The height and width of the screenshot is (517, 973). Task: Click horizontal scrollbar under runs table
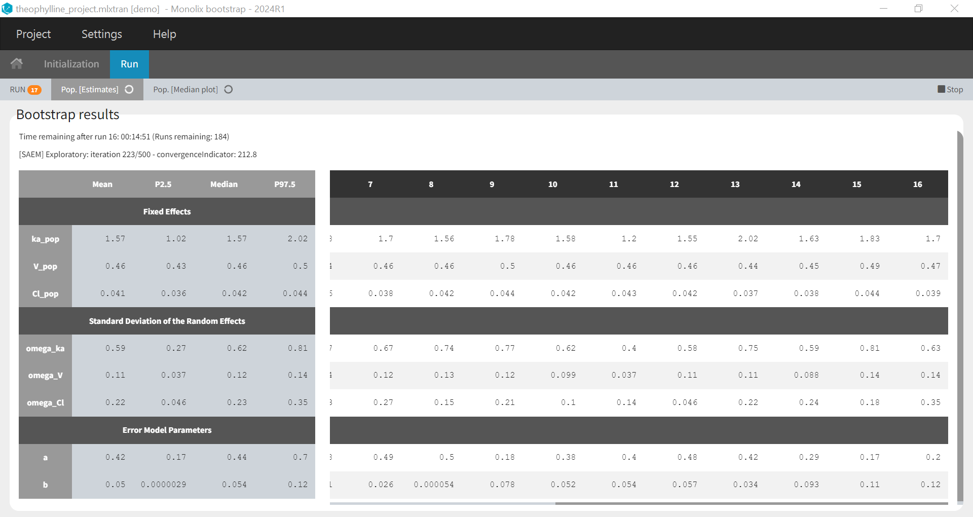pyautogui.click(x=751, y=503)
